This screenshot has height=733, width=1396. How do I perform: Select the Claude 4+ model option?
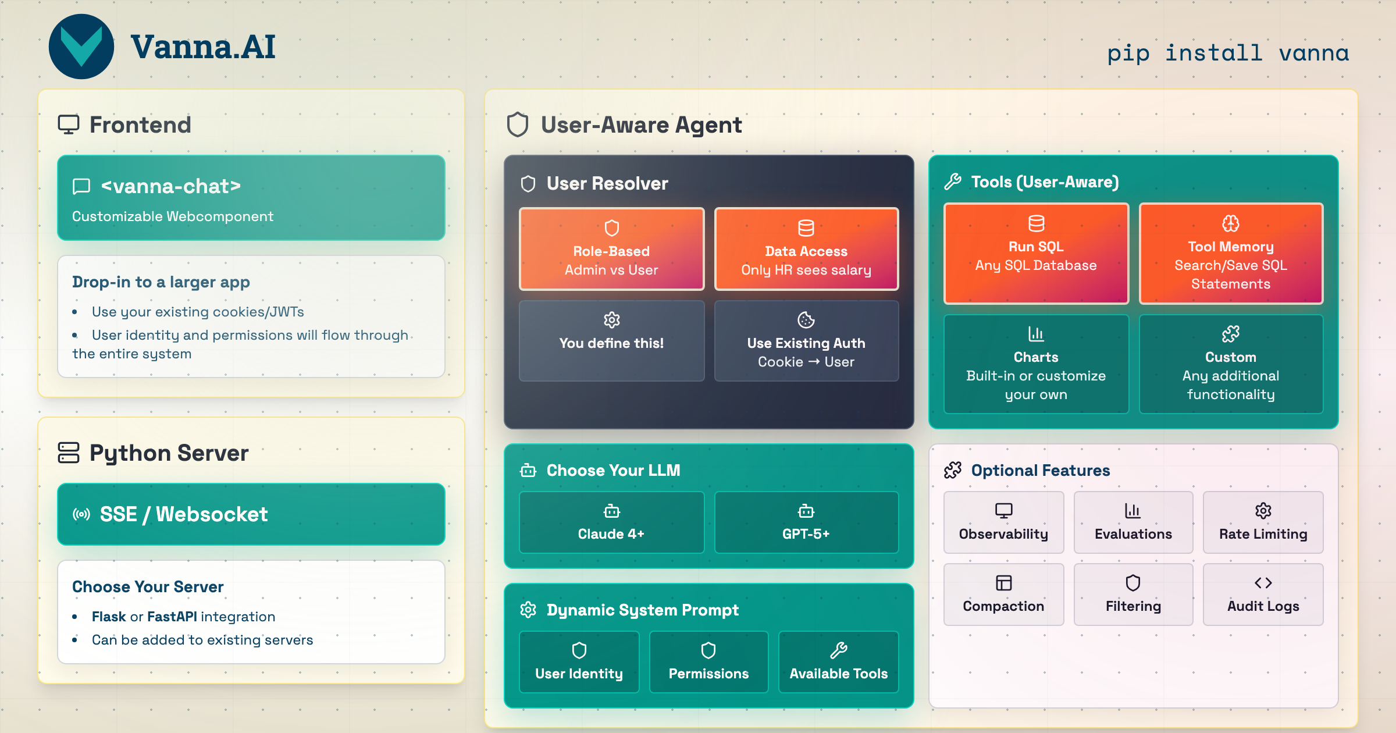point(611,522)
